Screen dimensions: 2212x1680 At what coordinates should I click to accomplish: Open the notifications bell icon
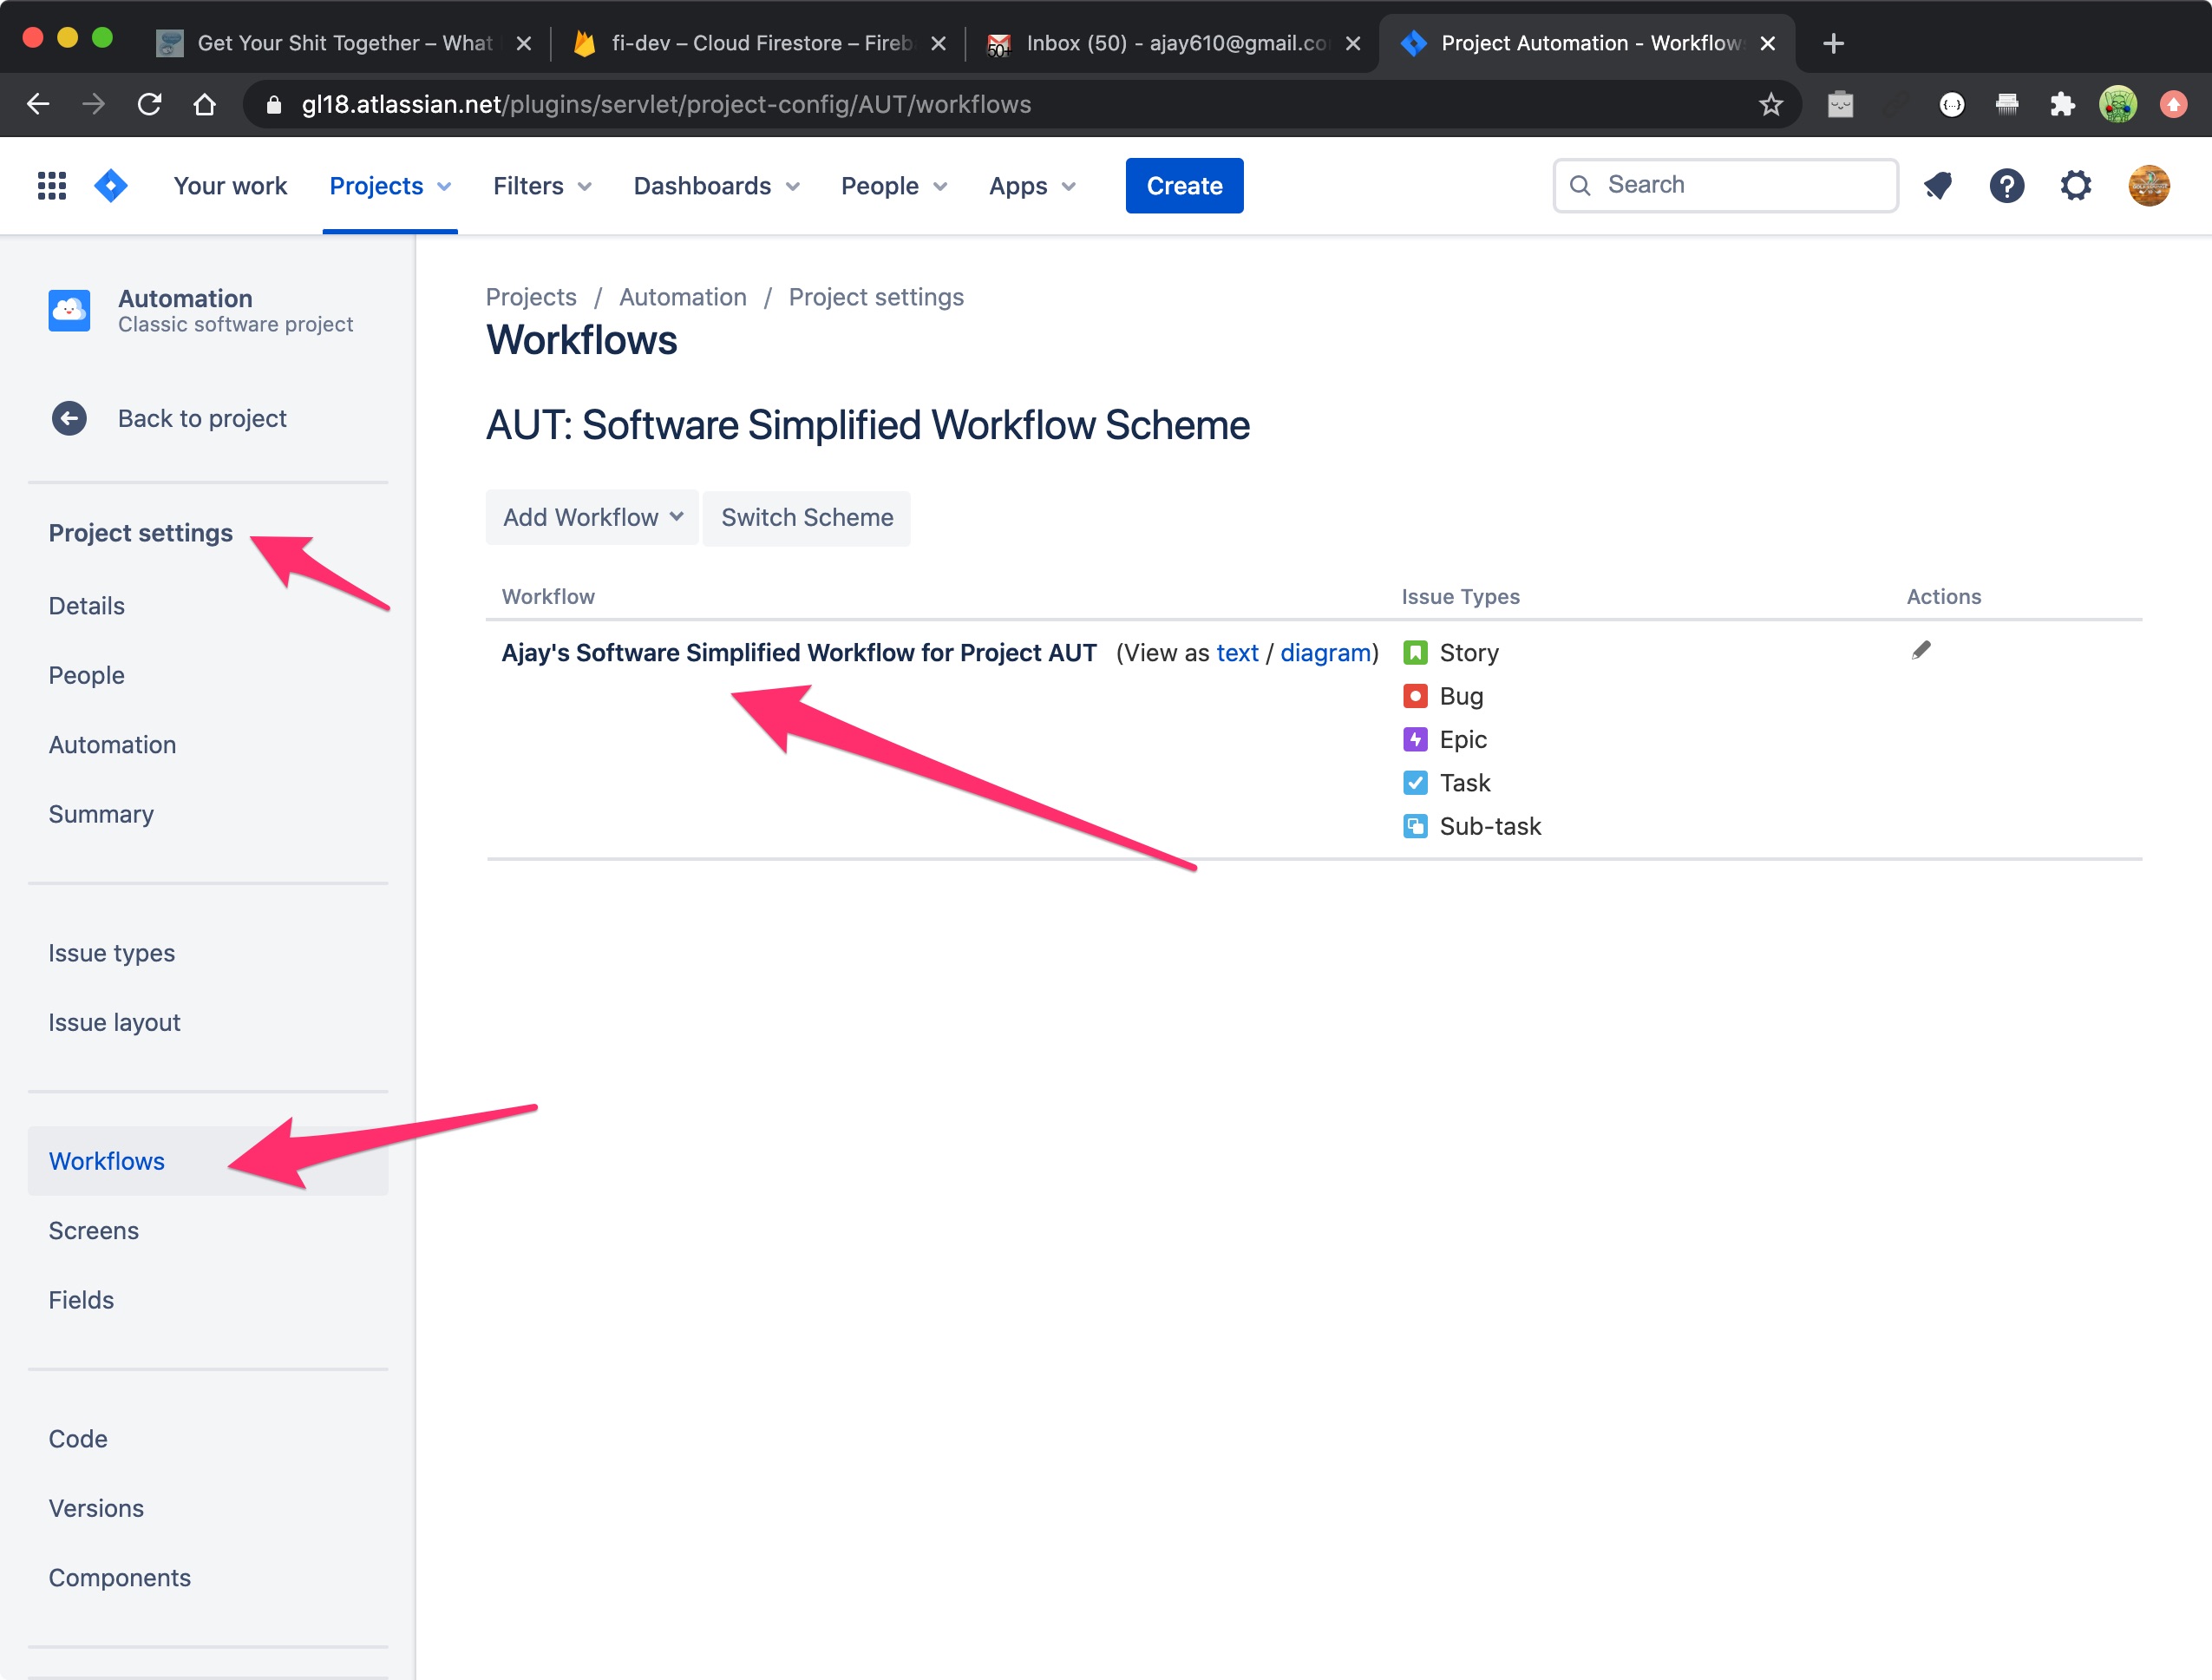[x=1937, y=186]
